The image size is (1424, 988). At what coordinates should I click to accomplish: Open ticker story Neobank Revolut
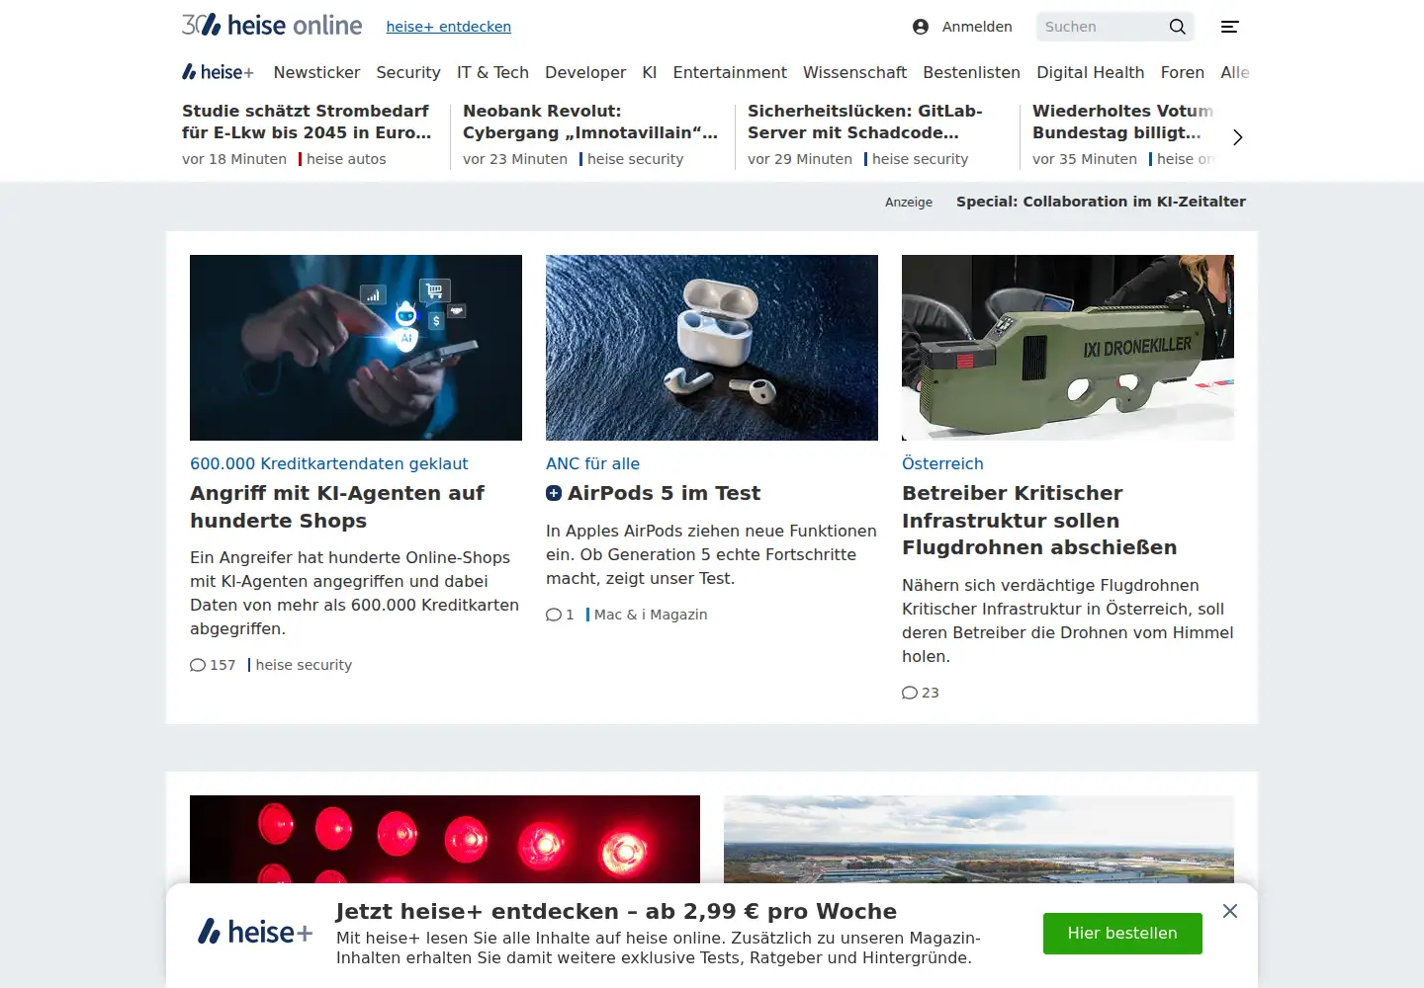click(x=590, y=122)
